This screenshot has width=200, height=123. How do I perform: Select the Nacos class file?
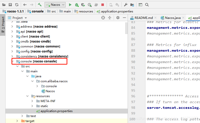pyautogui.click(x=50, y=91)
